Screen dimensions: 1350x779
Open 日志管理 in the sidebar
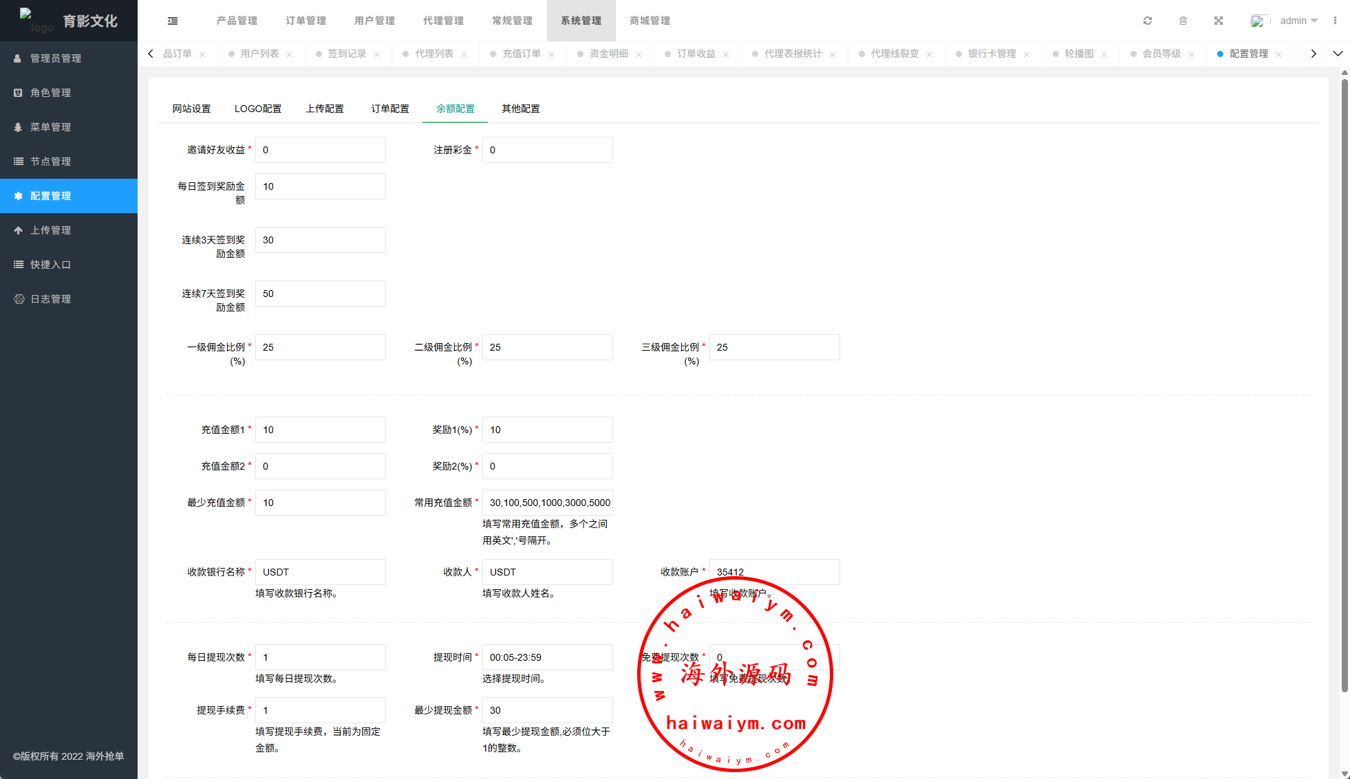[x=51, y=299]
